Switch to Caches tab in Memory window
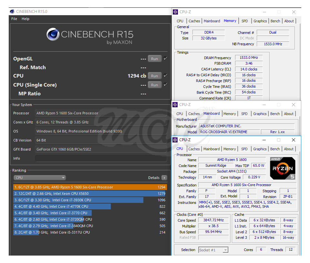This screenshot has height=263, width=310. 194,21
